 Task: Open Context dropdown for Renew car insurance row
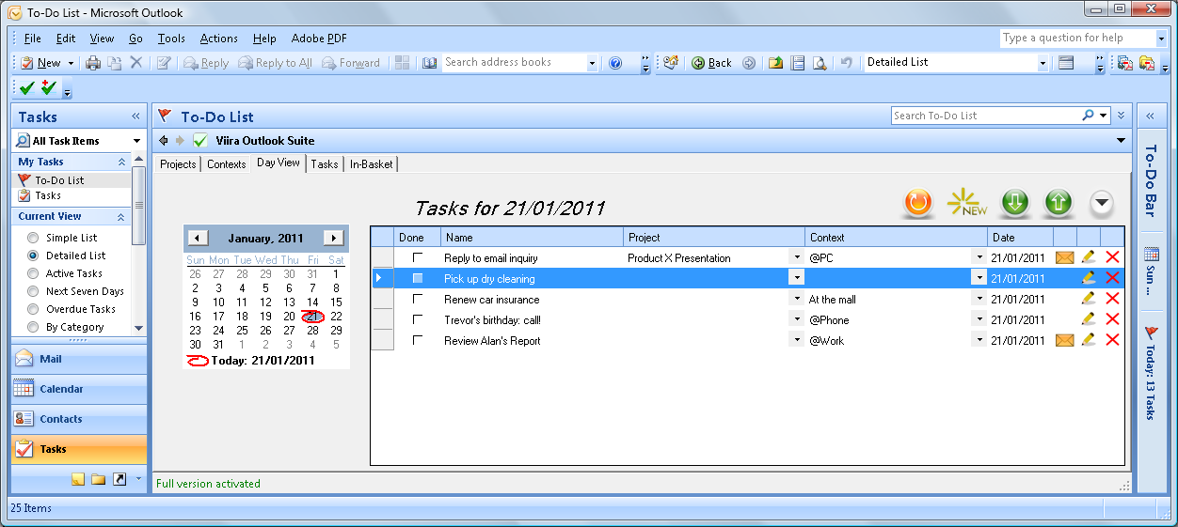[979, 299]
